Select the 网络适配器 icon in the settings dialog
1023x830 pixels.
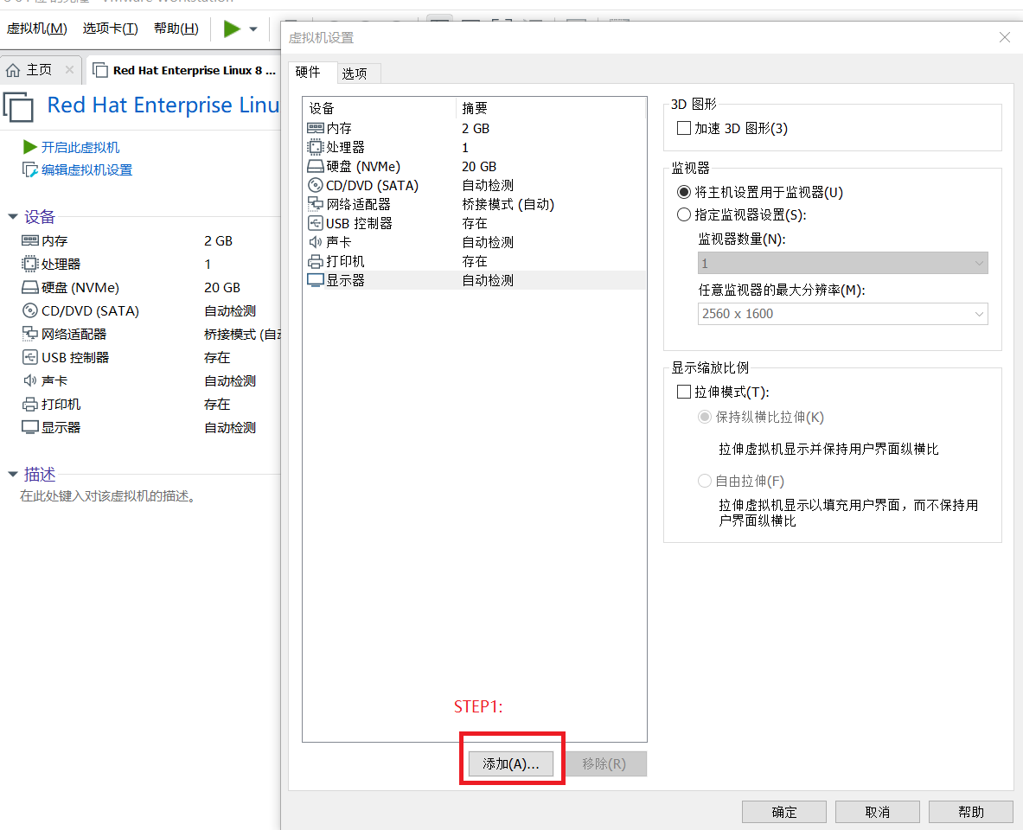pyautogui.click(x=316, y=204)
